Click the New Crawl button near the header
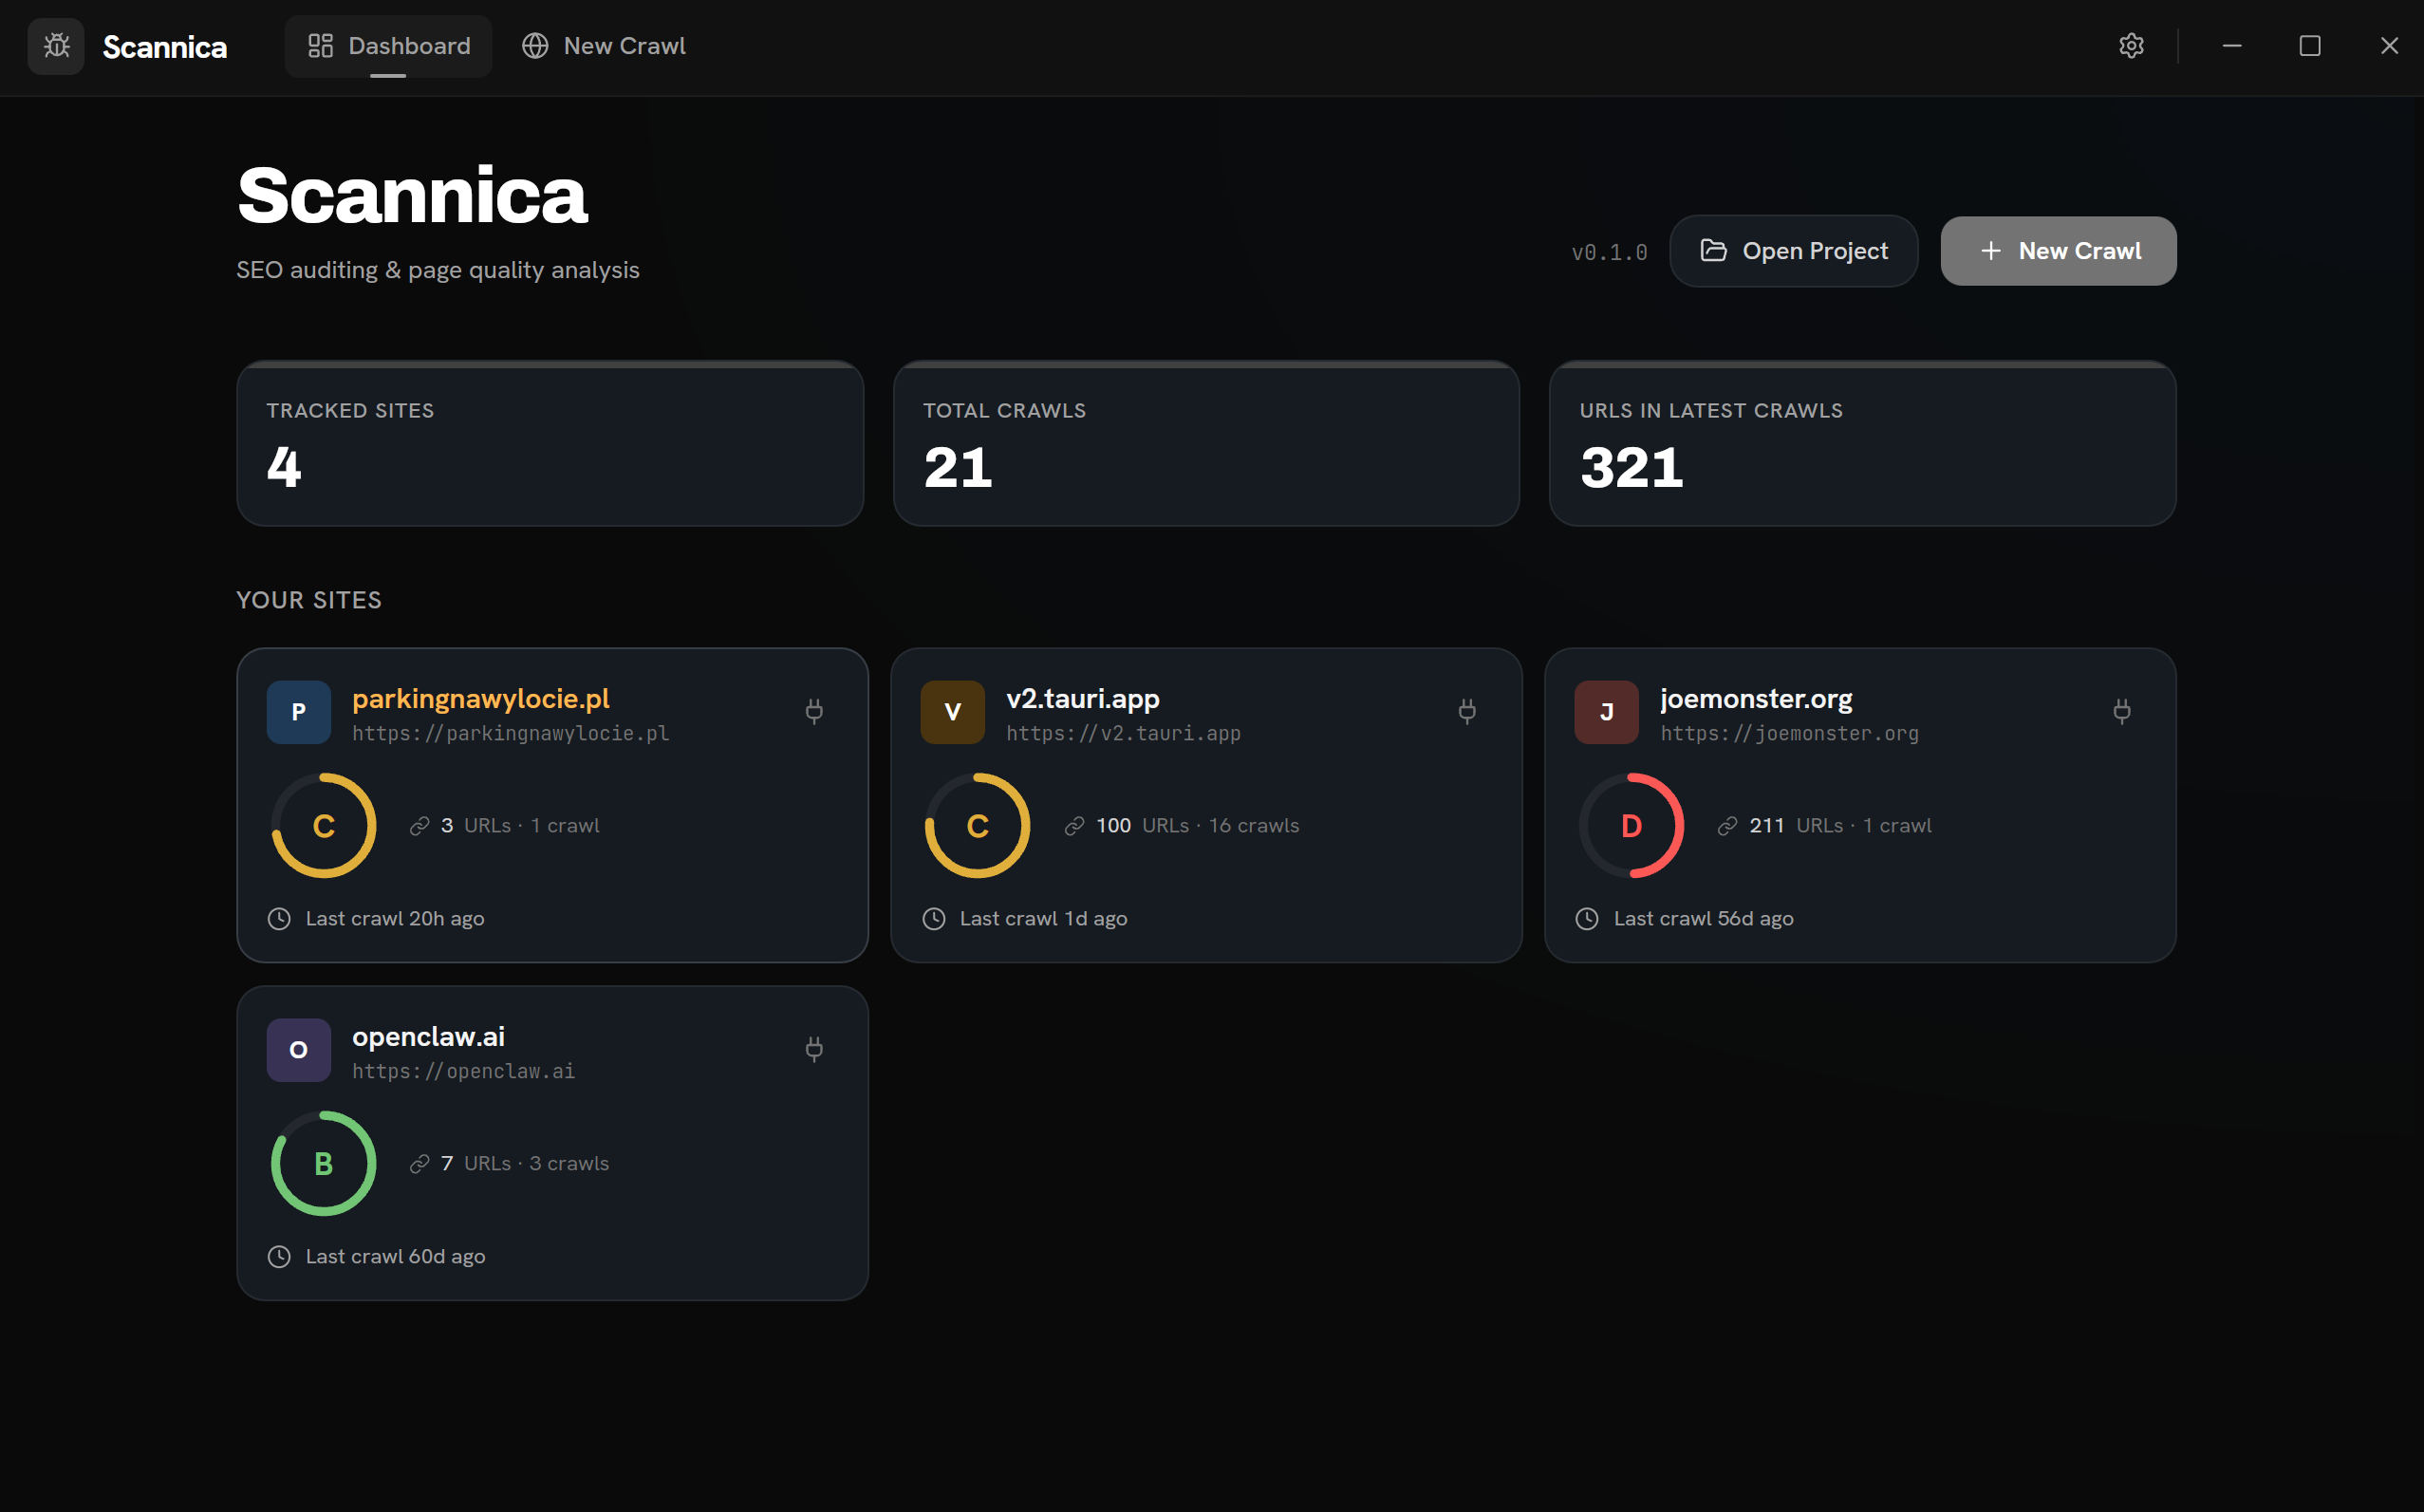The height and width of the screenshot is (1512, 2424). 2057,251
